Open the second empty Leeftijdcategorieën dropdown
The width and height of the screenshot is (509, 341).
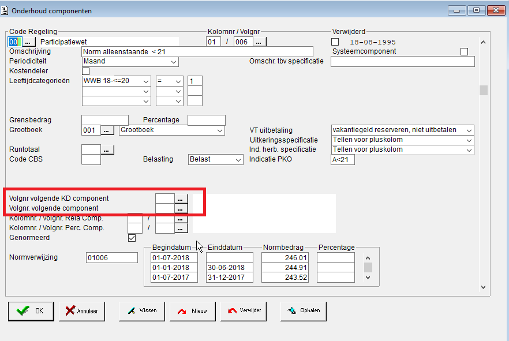pyautogui.click(x=116, y=91)
